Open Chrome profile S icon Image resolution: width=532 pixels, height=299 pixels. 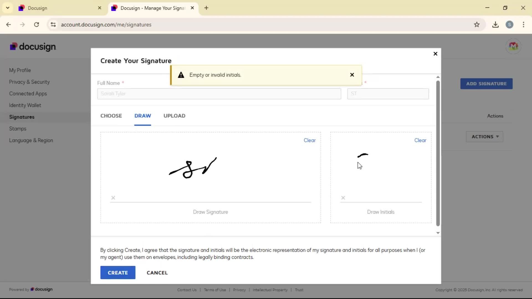click(509, 25)
